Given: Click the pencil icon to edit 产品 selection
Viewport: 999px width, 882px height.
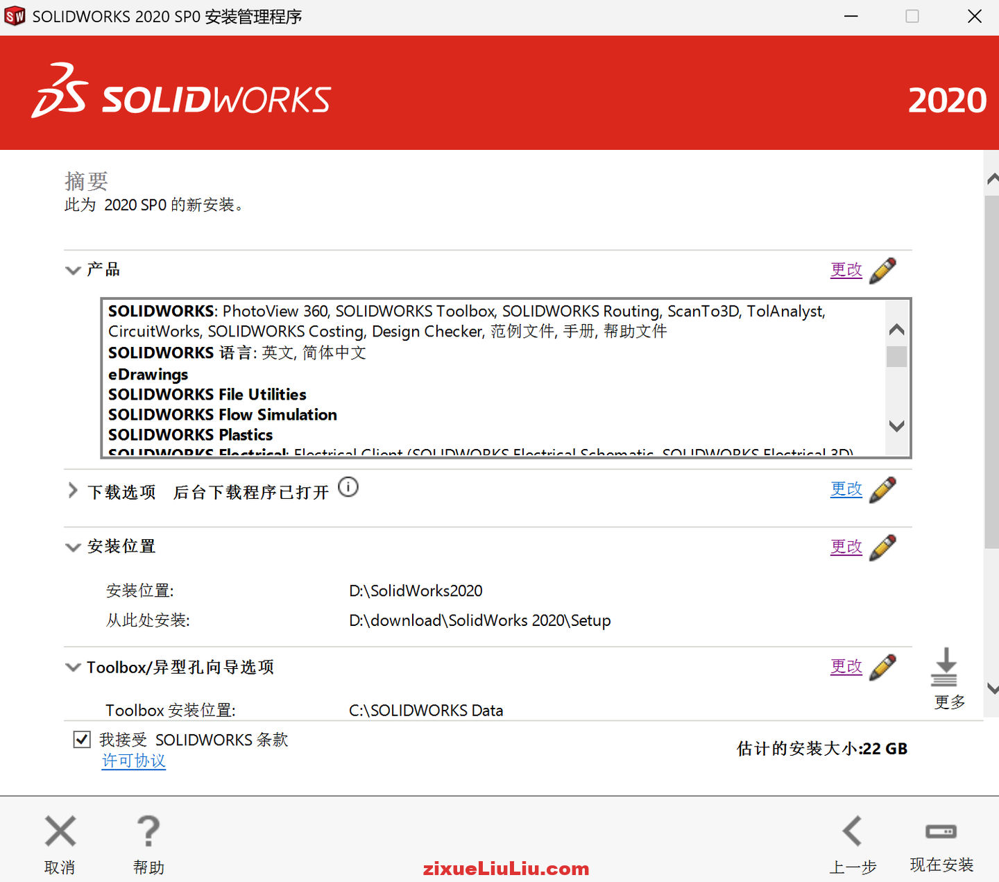Looking at the screenshot, I should (883, 270).
